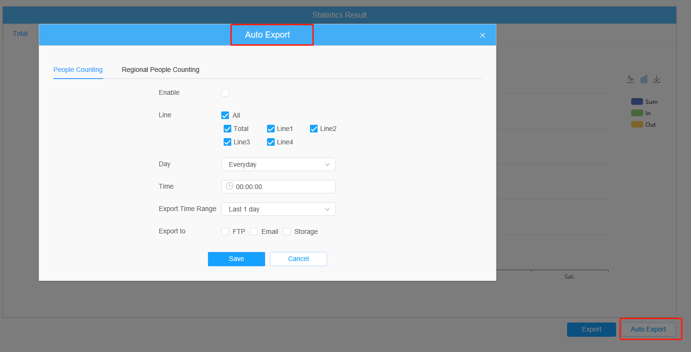The image size is (691, 352).
Task: Open the Total tab behind the dialog
Action: click(x=21, y=34)
